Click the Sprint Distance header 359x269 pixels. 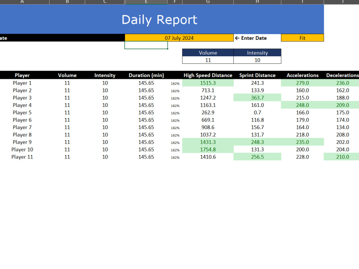257,75
